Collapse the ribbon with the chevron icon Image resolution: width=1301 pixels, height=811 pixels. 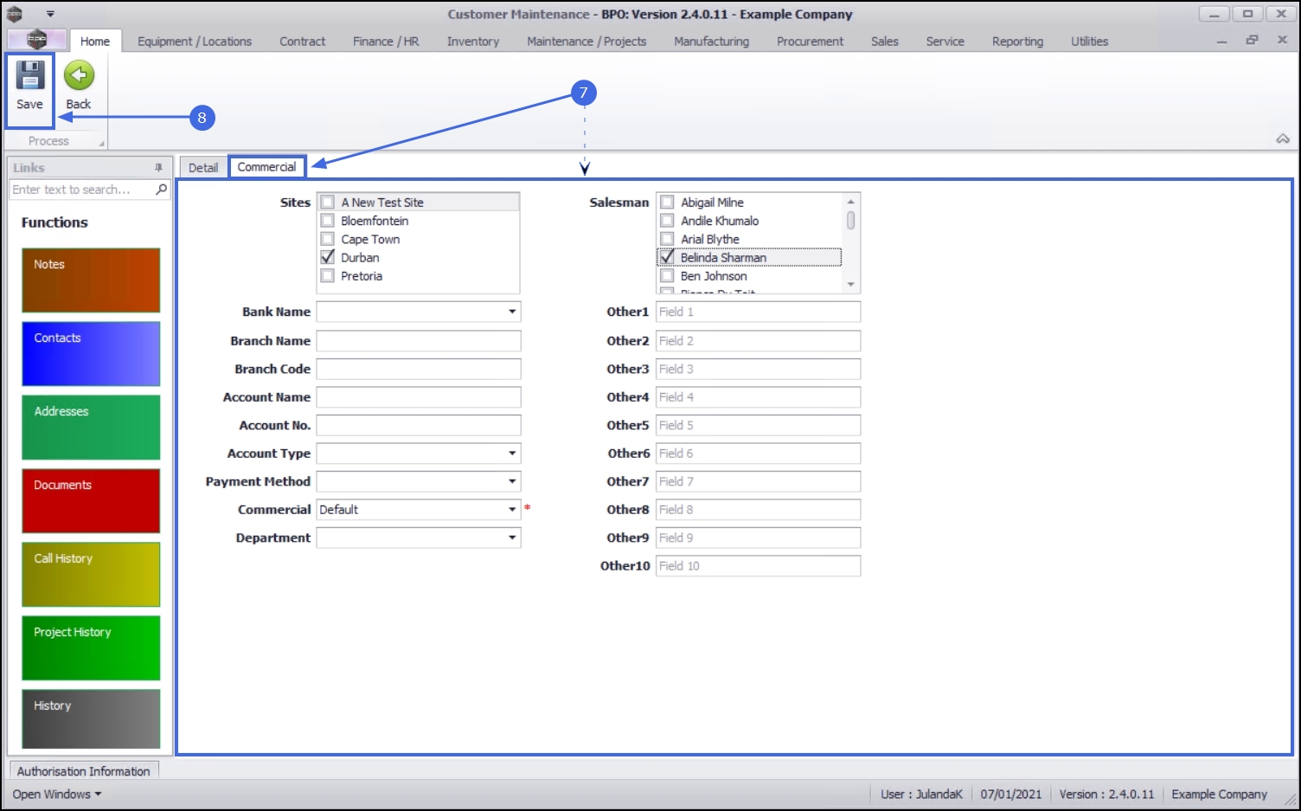[x=1283, y=138]
